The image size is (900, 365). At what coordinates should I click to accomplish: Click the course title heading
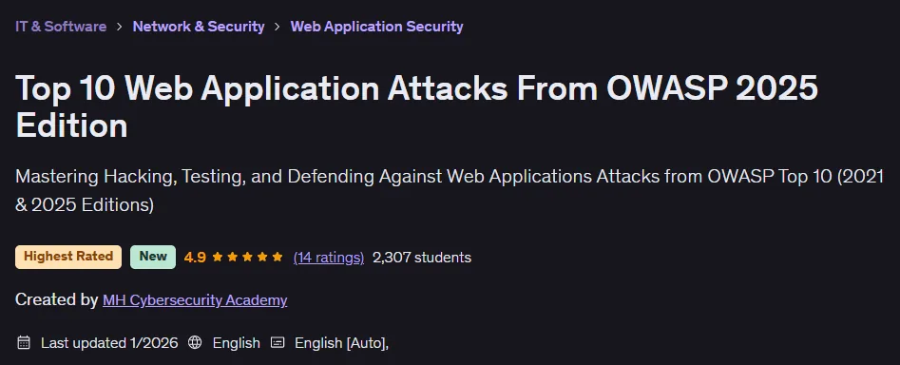(416, 106)
